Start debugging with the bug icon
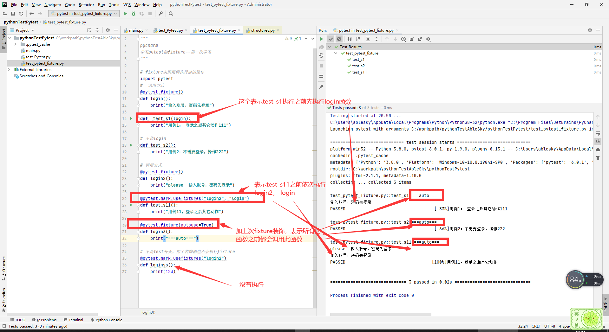Image resolution: width=609 pixels, height=332 pixels. tap(134, 14)
